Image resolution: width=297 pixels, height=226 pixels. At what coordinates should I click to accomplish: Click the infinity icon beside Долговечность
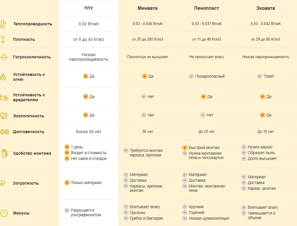click(4, 132)
